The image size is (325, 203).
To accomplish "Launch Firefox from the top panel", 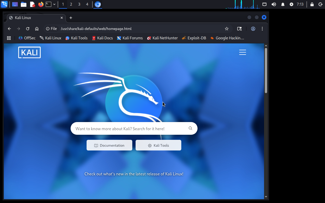I will point(41,4).
